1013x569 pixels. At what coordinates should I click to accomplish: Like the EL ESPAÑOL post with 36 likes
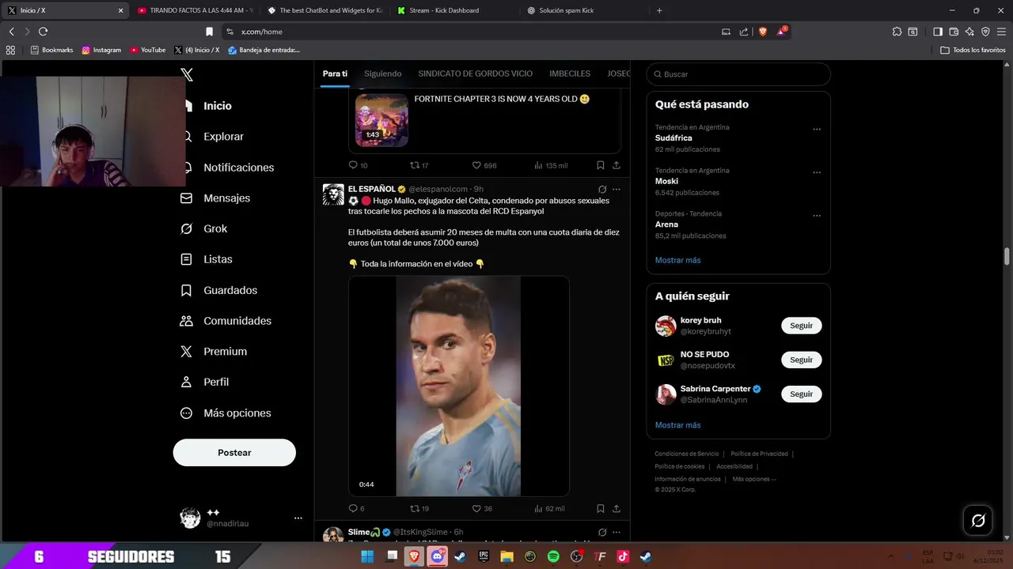[483, 509]
